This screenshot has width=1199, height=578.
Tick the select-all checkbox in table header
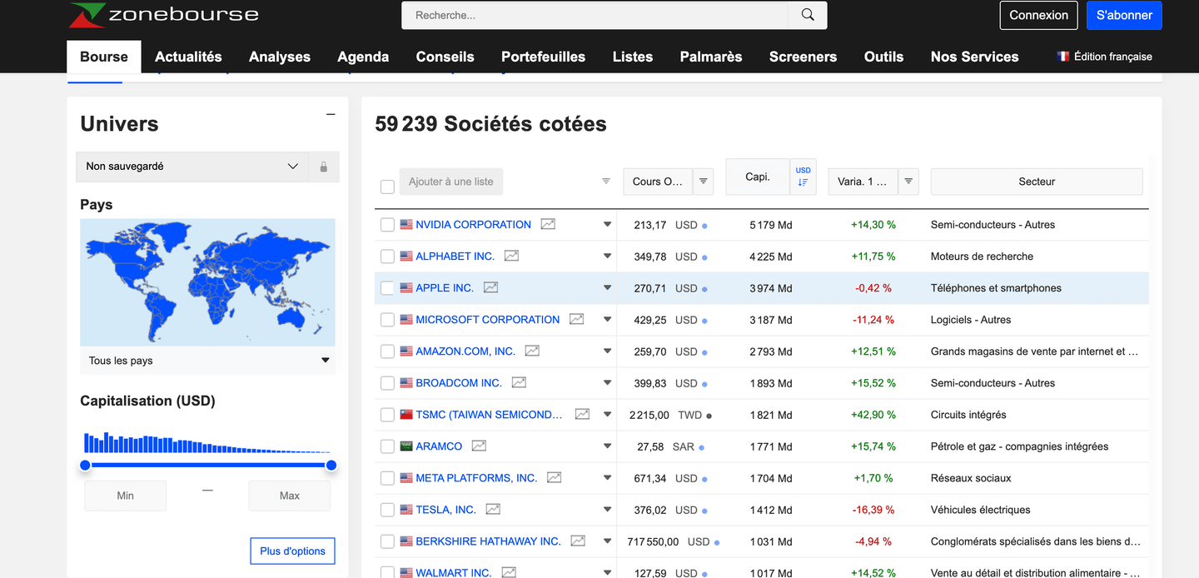pos(387,187)
